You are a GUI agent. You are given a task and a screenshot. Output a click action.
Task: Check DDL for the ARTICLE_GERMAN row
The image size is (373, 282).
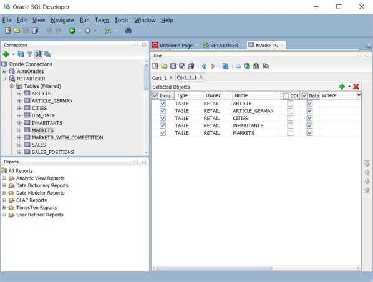(290, 111)
